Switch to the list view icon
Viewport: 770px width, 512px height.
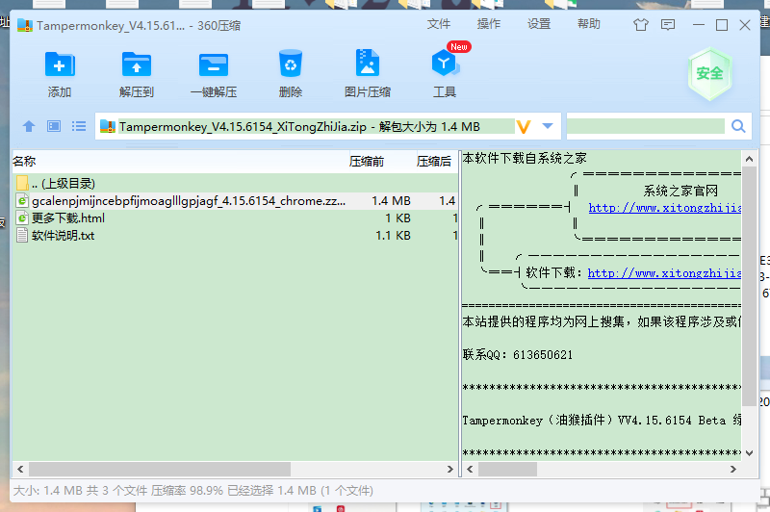click(79, 127)
